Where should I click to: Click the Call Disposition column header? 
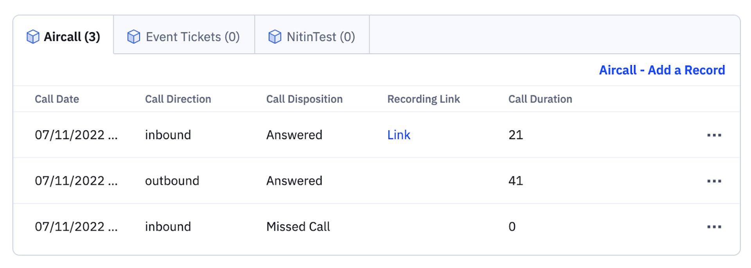click(304, 99)
